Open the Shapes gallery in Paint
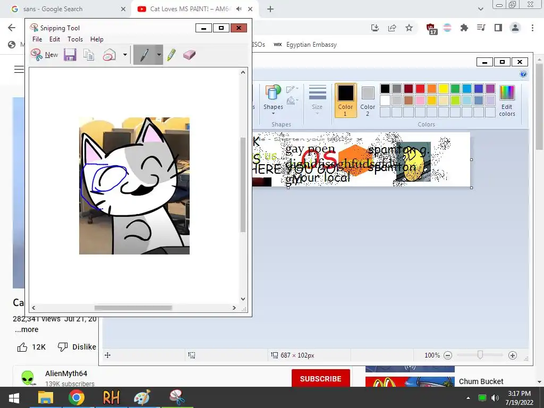The width and height of the screenshot is (544, 408). click(x=273, y=98)
